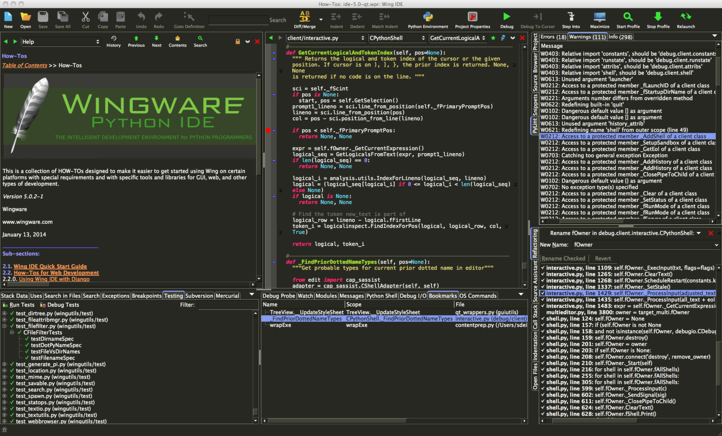Start Profile from the toolbar
722x436 pixels.
[628, 17]
